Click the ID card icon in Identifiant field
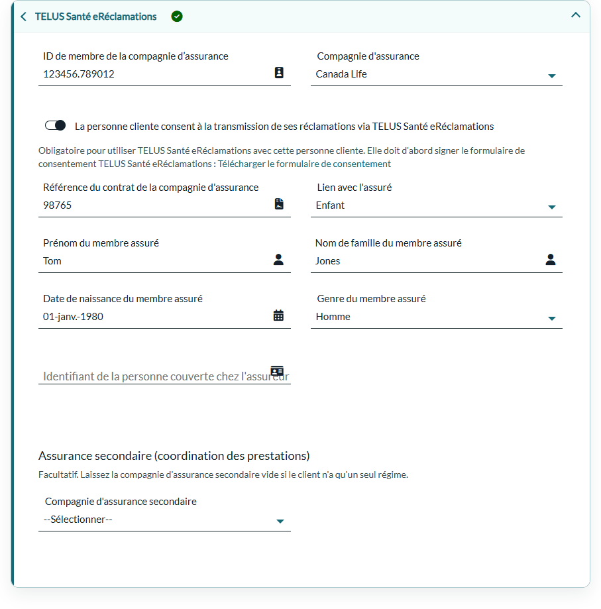 (x=277, y=370)
